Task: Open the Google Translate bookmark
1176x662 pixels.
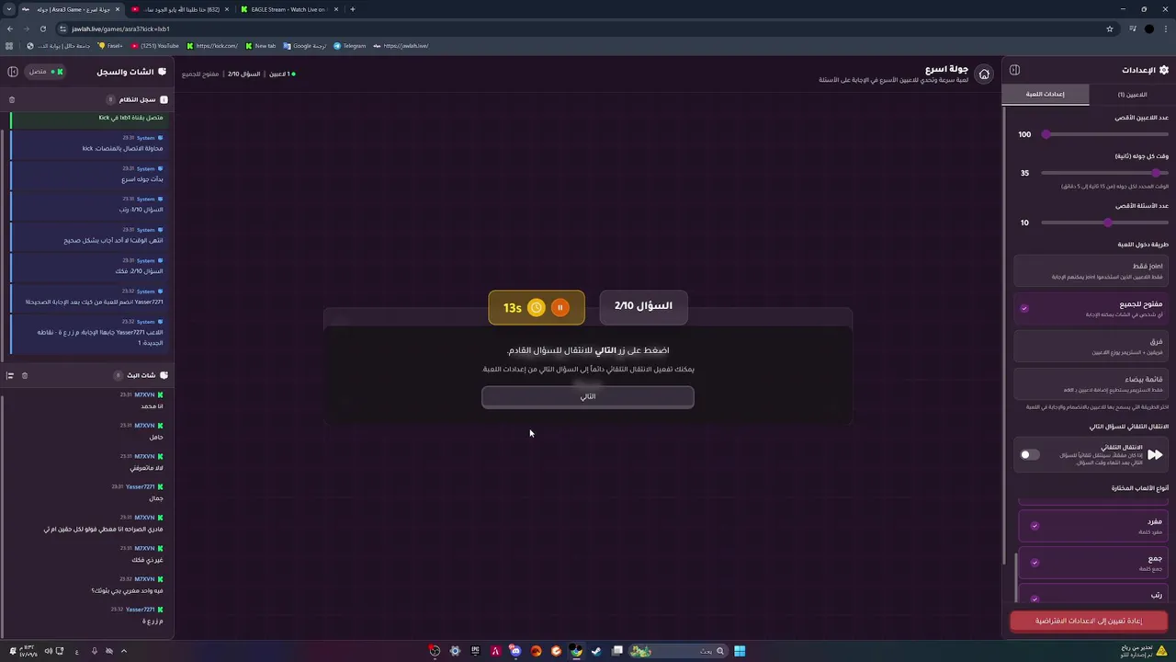Action: [305, 46]
